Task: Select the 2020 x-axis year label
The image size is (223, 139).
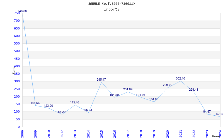Action: (168, 134)
